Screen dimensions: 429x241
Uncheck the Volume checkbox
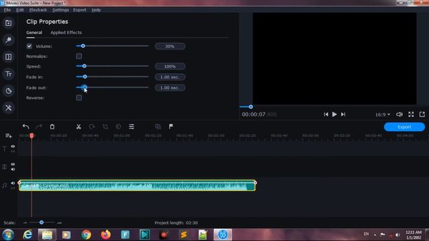[x=29, y=46]
